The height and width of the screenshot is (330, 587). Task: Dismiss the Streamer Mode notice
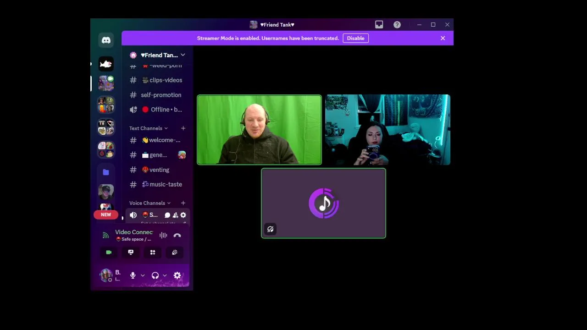(443, 38)
